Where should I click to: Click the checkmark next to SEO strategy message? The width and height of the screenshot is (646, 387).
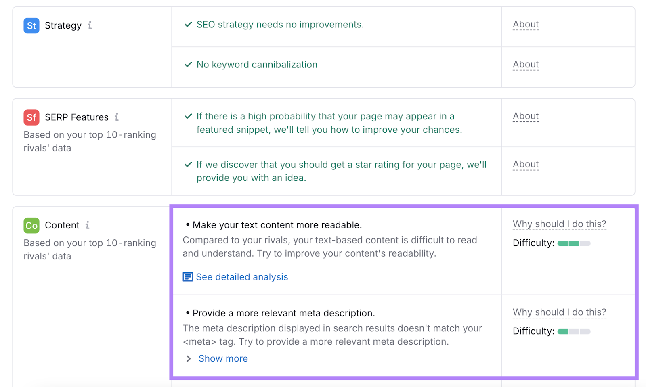coord(187,24)
